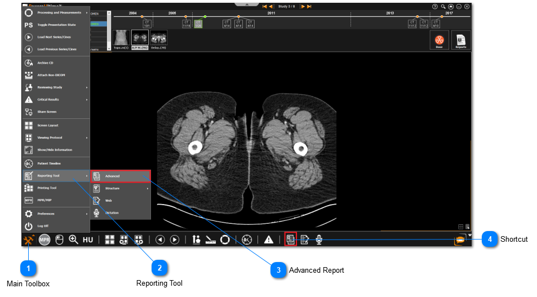Open the Main Toolbox wrench icon

click(x=29, y=240)
